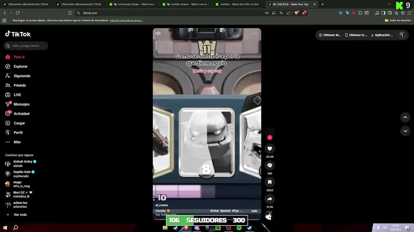The image size is (414, 232).
Task: Open the Explorar page
Action: pyautogui.click(x=16, y=66)
